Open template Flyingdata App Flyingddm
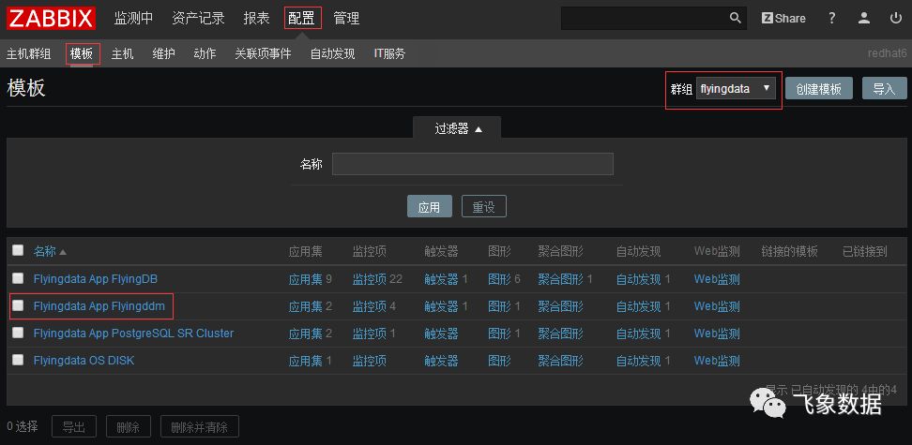Viewport: 912px width, 445px height. click(99, 305)
